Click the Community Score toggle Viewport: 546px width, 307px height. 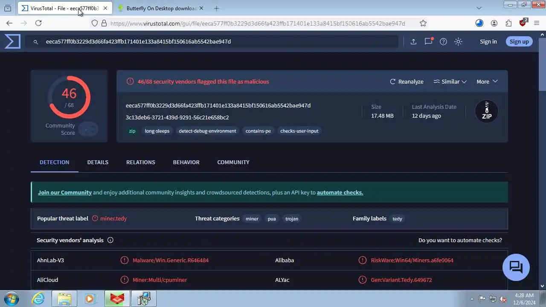pos(89,129)
